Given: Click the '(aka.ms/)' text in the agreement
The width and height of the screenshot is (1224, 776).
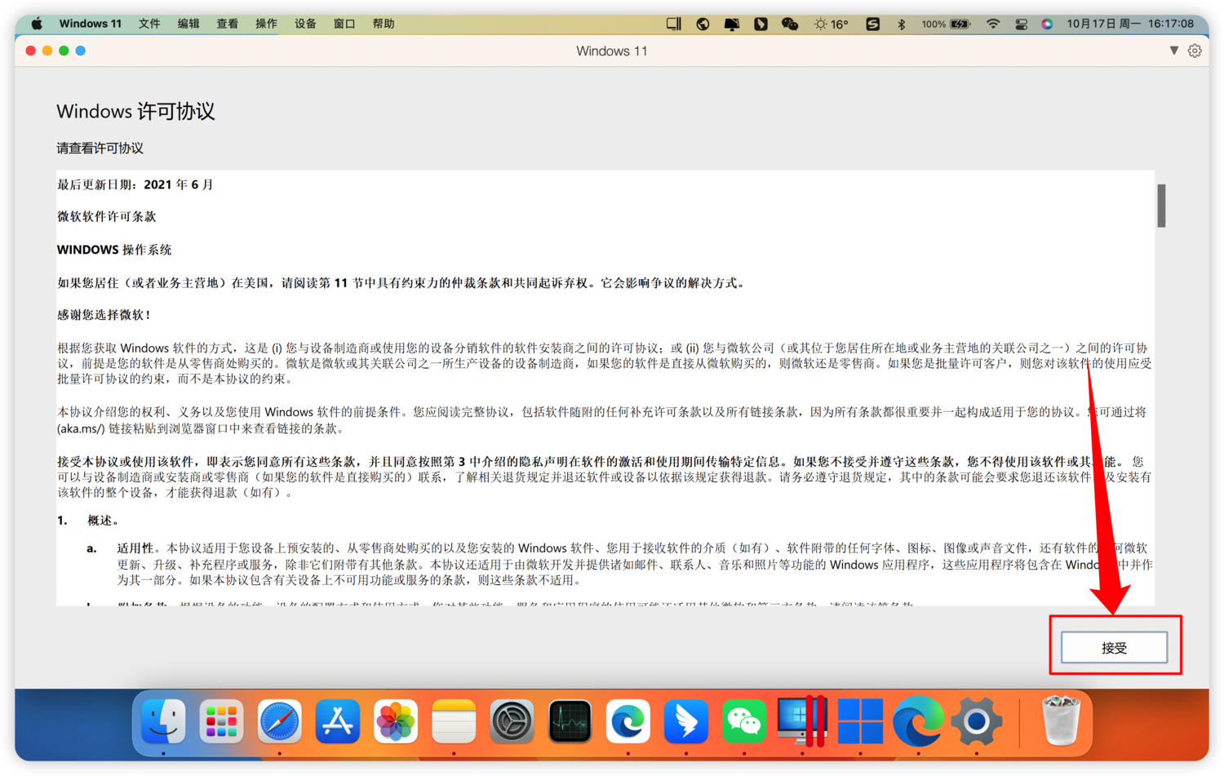Looking at the screenshot, I should (x=81, y=428).
